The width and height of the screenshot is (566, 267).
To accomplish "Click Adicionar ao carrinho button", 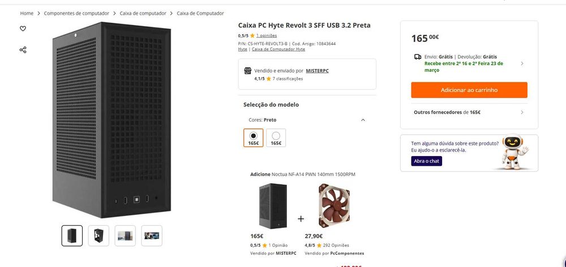I will click(469, 90).
